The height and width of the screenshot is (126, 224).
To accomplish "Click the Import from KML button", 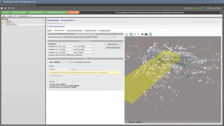I will click(x=113, y=44).
